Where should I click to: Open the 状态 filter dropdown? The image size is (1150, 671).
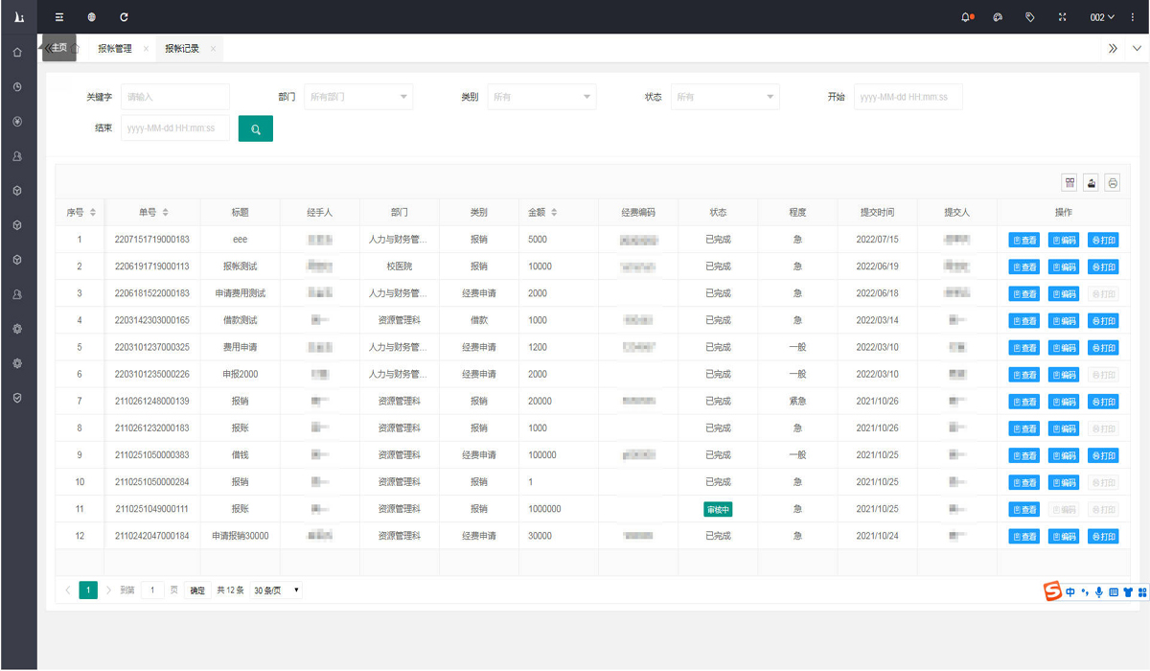point(725,97)
